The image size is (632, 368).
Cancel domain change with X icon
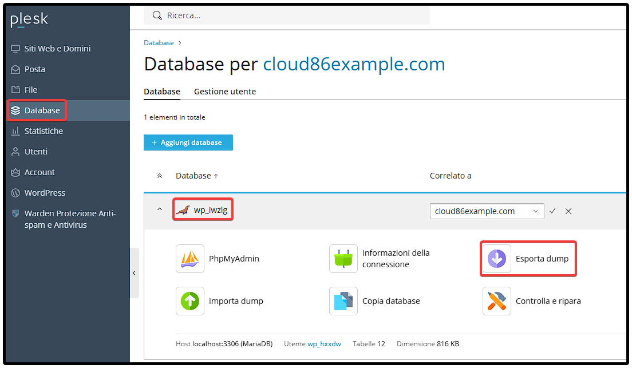pos(568,211)
